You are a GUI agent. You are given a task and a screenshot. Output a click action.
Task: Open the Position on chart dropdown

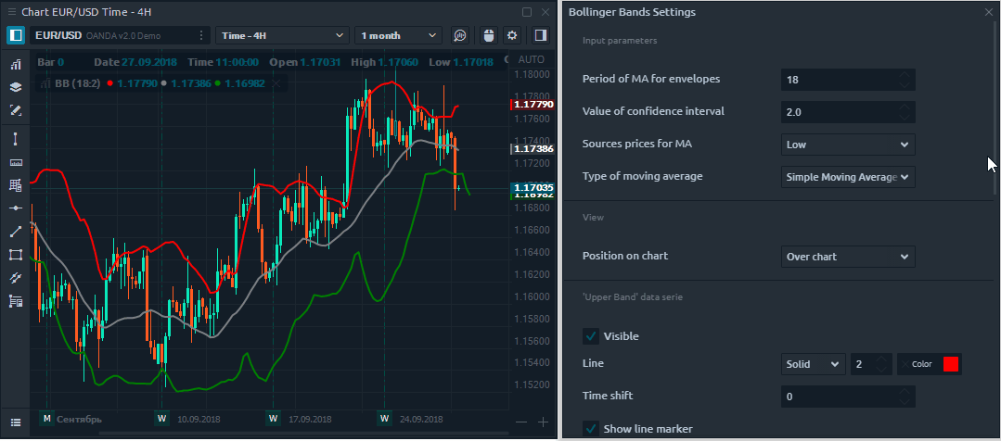coord(848,257)
